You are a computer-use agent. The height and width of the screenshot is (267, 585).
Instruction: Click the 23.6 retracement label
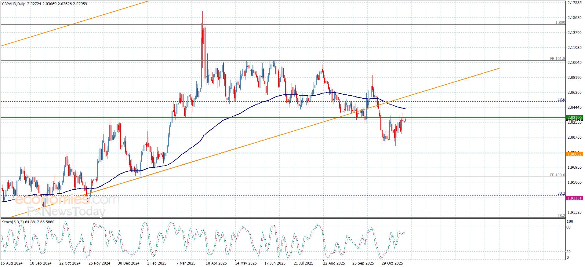pyautogui.click(x=561, y=100)
